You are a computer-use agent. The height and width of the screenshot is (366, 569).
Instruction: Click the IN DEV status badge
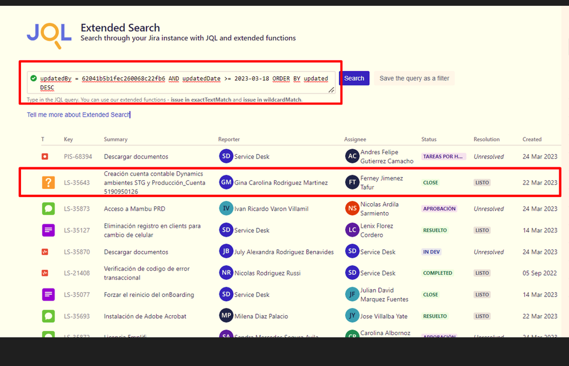coord(432,252)
